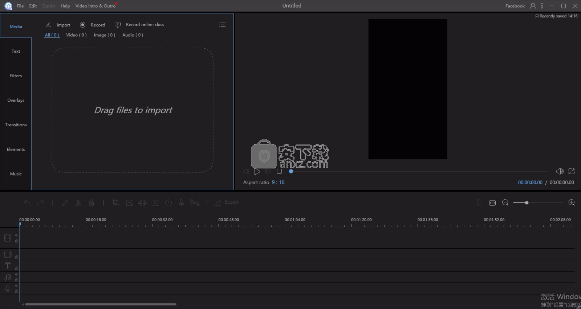Viewport: 581px width, 309px height.
Task: Toggle media list view icon
Action: tap(222, 24)
